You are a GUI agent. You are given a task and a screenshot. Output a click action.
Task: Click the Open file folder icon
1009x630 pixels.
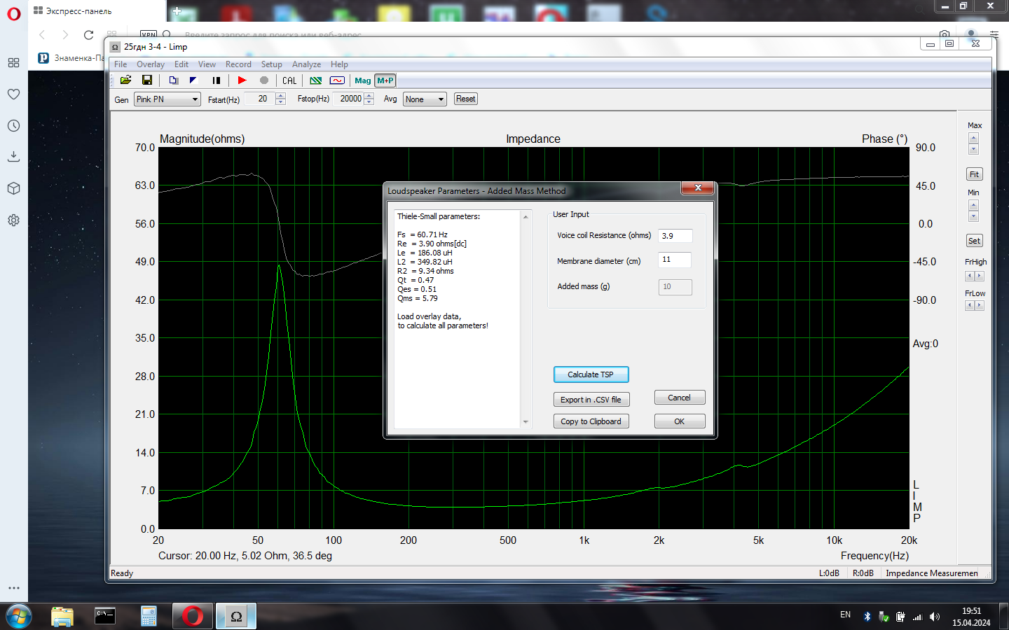pos(126,80)
